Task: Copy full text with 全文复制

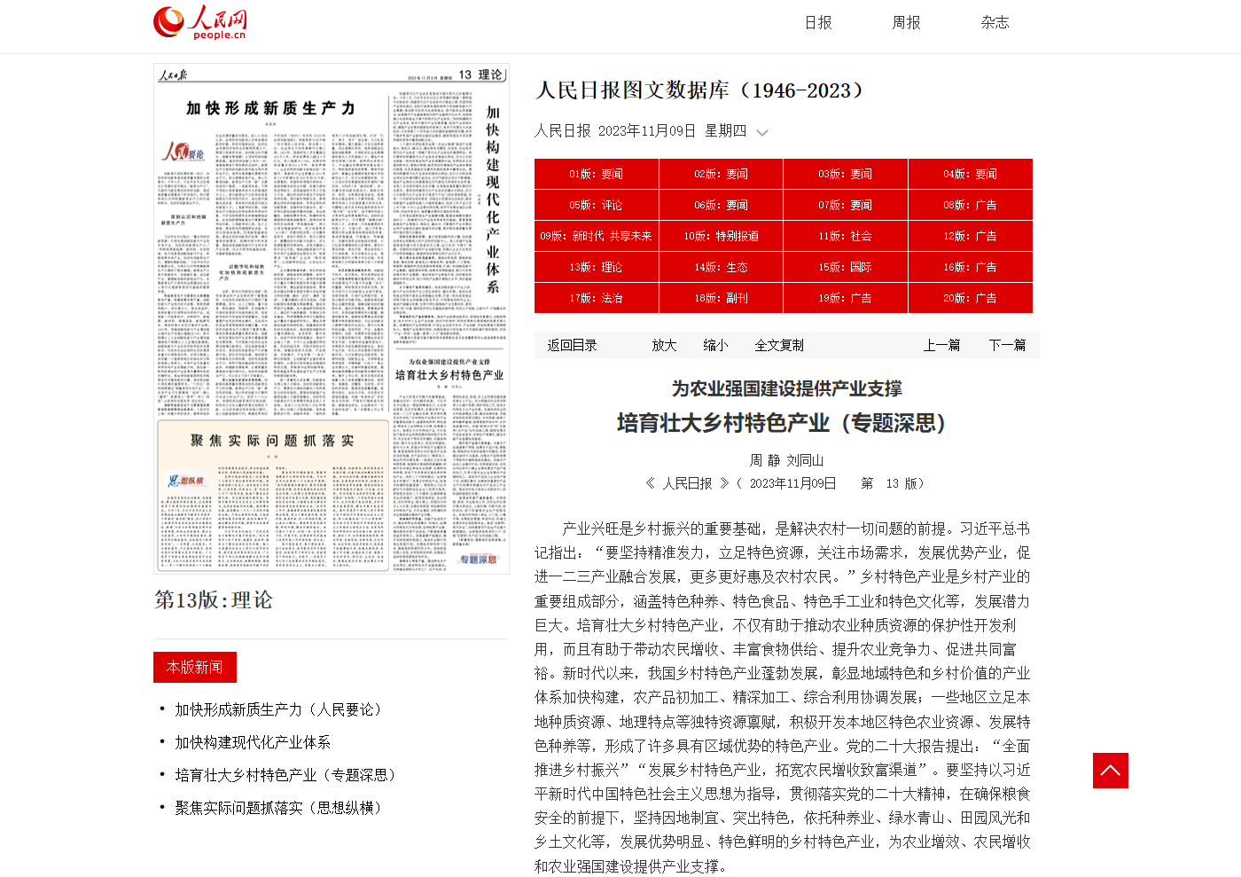Action: (x=779, y=345)
